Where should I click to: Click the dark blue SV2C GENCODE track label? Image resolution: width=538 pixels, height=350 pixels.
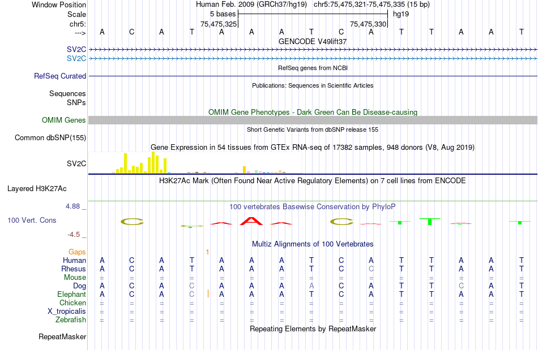point(76,49)
